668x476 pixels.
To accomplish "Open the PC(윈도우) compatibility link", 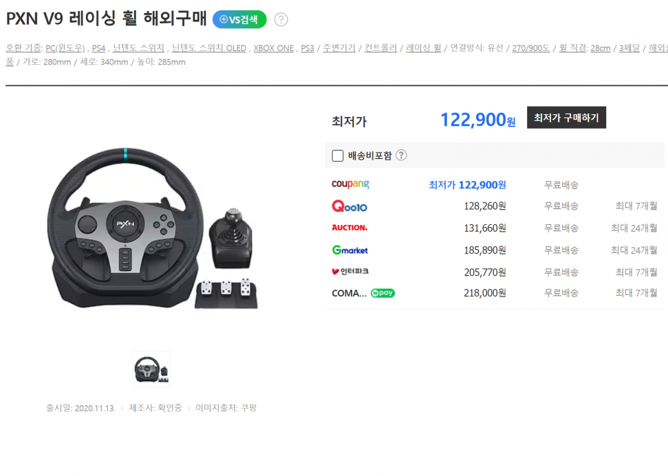I will coord(65,48).
